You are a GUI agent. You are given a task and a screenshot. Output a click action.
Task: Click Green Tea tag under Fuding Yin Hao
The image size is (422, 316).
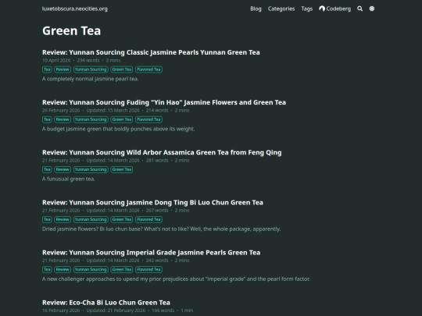[x=122, y=119]
